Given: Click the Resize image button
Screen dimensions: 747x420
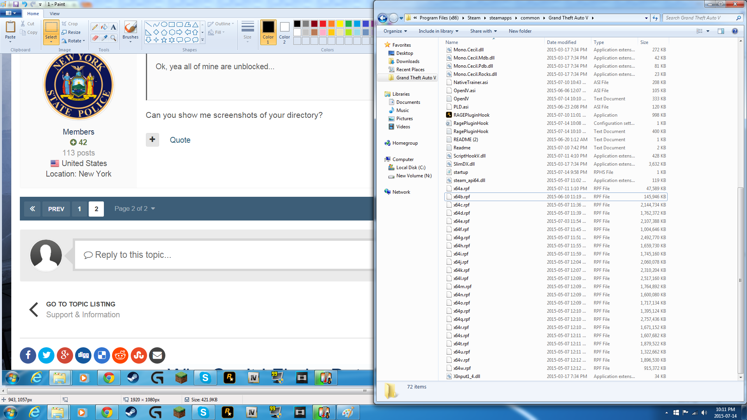Looking at the screenshot, I should click(71, 32).
